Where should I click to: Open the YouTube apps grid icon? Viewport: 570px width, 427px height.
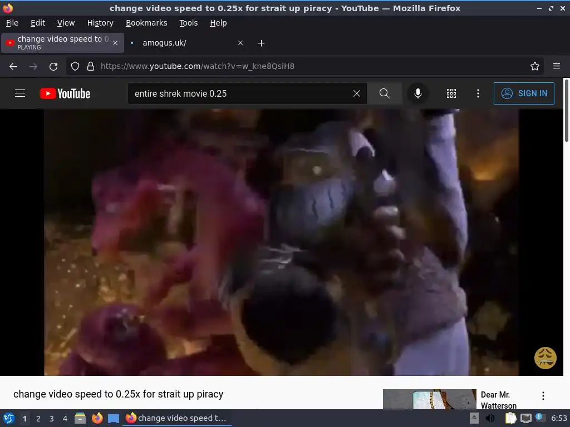pos(451,93)
